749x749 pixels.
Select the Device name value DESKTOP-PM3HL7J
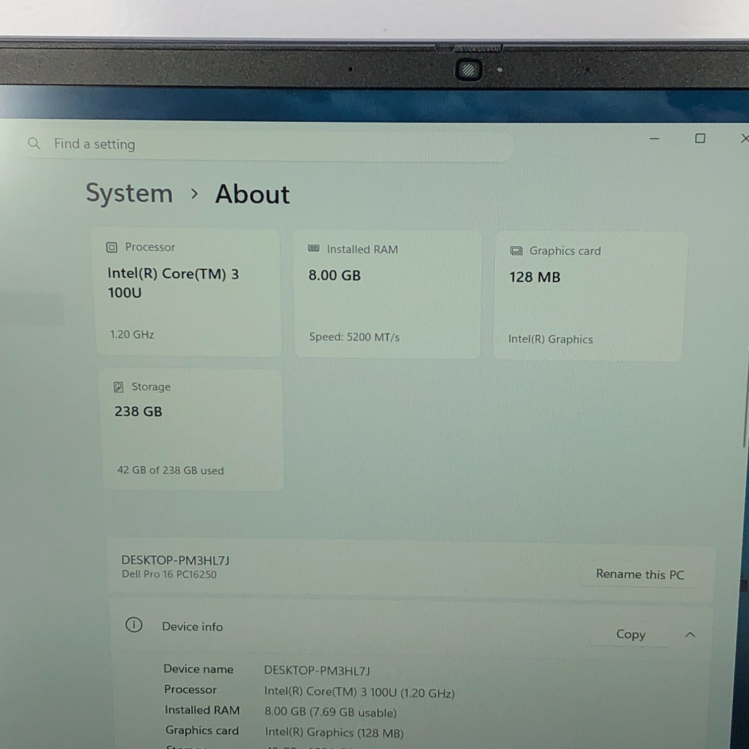pyautogui.click(x=317, y=671)
